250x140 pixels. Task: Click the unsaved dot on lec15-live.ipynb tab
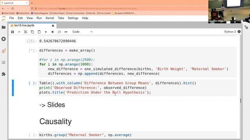tap(53, 26)
